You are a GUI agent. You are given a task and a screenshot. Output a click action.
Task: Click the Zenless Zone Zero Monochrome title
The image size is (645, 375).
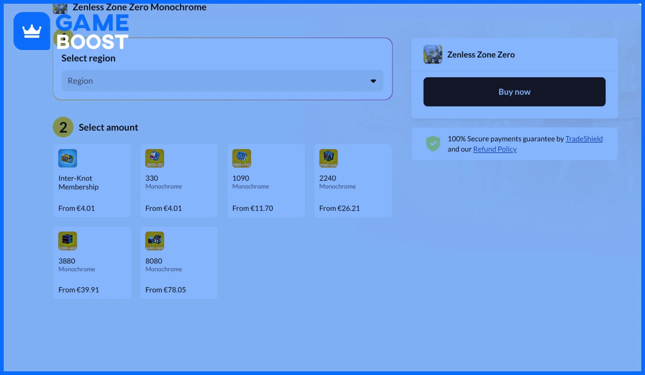pyautogui.click(x=139, y=7)
